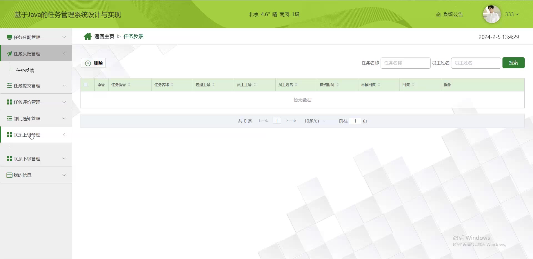This screenshot has width=533, height=259.
Task: Open the 10条/页 page size dropdown
Action: [x=315, y=121]
